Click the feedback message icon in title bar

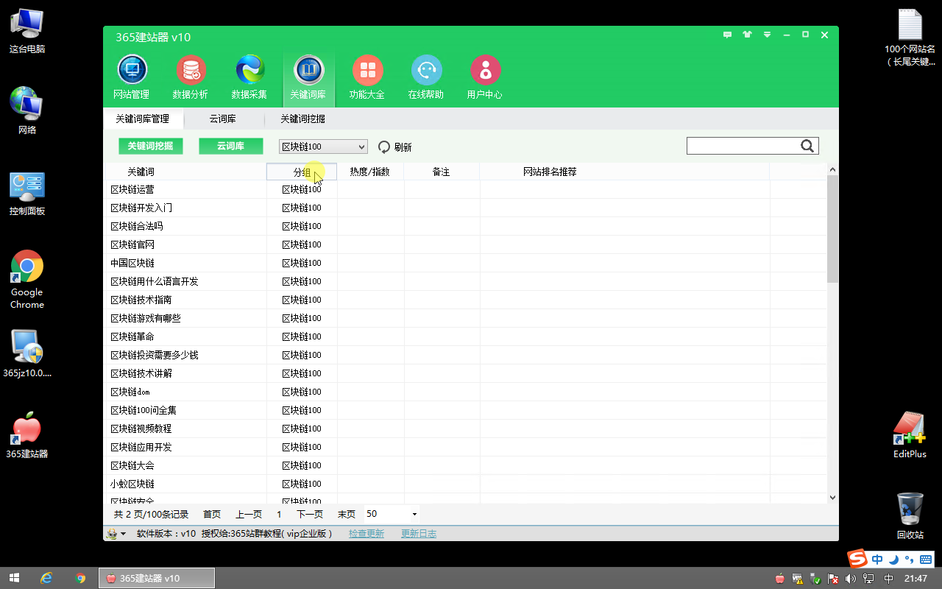[x=728, y=35]
